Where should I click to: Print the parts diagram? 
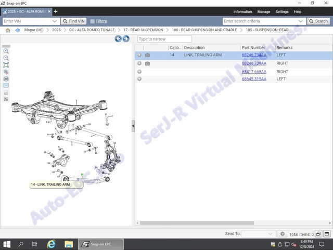[6, 78]
